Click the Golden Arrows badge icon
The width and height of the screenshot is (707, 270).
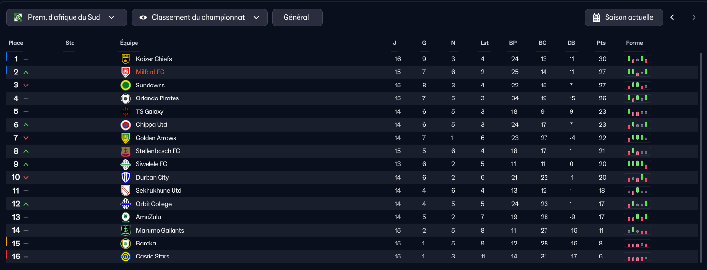(125, 138)
